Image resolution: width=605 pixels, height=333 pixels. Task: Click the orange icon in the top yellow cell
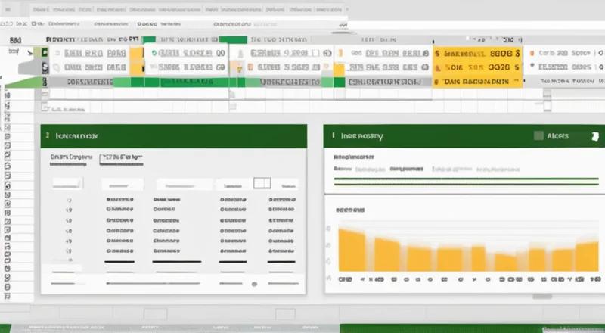(x=438, y=54)
